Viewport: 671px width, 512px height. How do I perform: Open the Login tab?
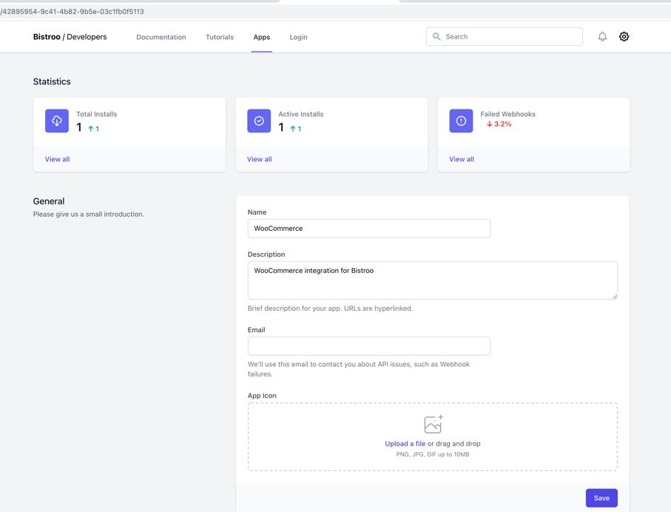click(x=298, y=37)
